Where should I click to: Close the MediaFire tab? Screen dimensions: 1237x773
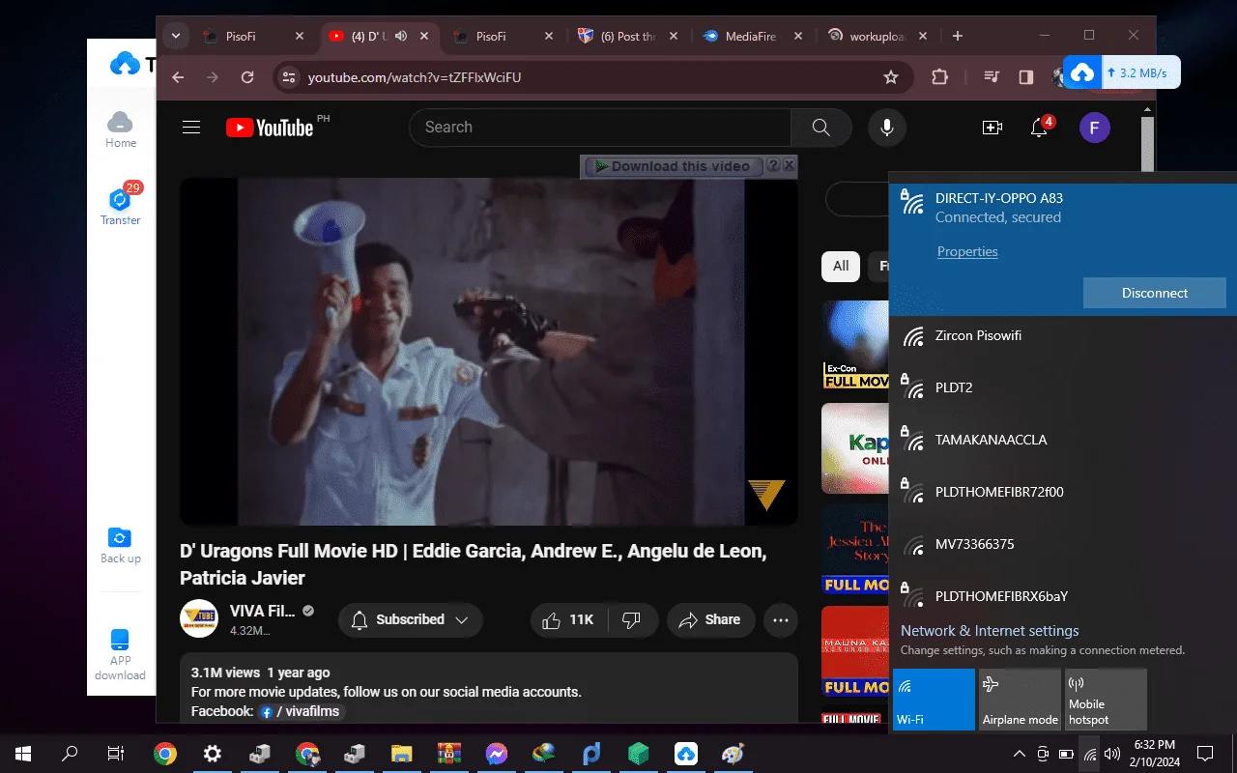tap(798, 37)
